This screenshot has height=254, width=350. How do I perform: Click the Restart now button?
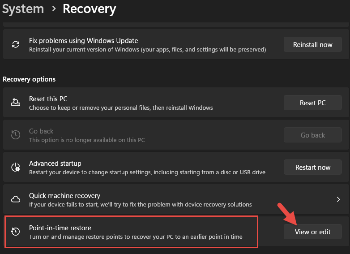point(313,168)
